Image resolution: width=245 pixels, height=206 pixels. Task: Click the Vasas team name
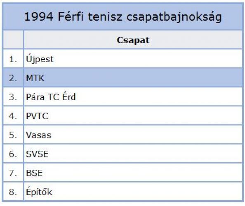tap(39, 135)
